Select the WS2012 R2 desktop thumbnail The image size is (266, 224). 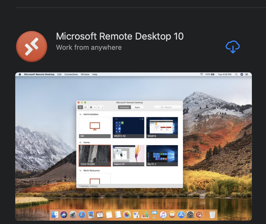point(128,128)
